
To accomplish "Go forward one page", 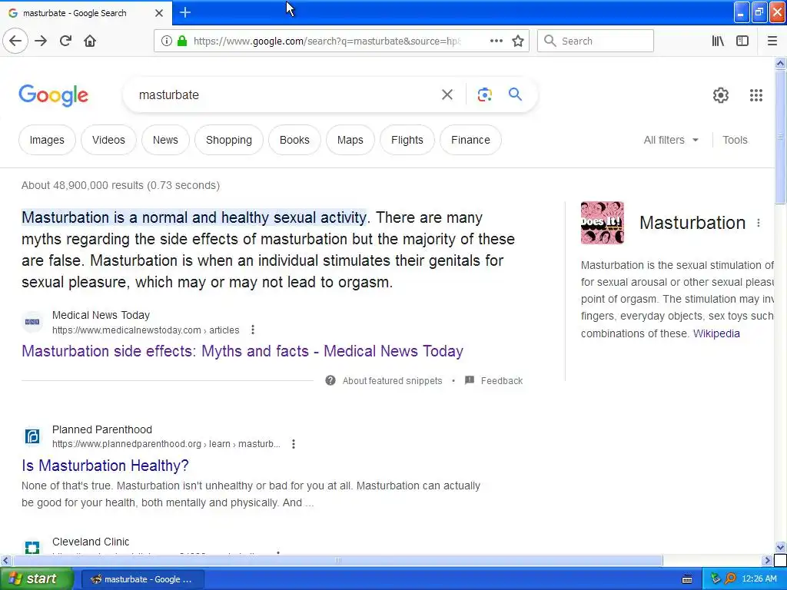I will (x=41, y=41).
